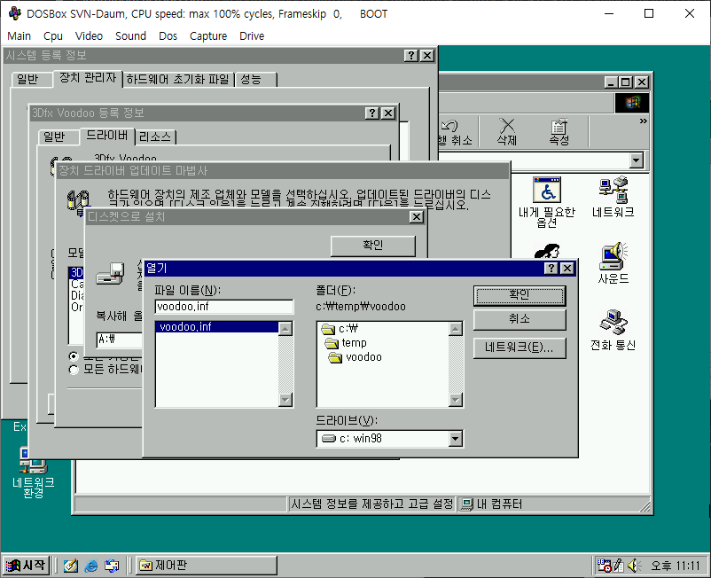This screenshot has height=578, width=711.
Task: Click the 제어판 taskbar button
Action: 207,566
